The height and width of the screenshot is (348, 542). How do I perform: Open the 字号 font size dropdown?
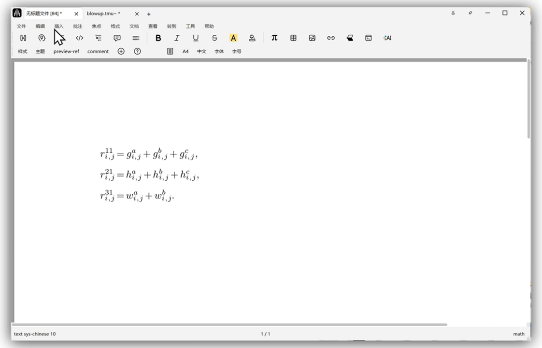tap(236, 51)
